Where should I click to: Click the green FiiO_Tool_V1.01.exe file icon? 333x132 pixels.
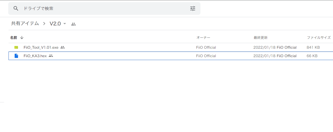[x=16, y=47]
